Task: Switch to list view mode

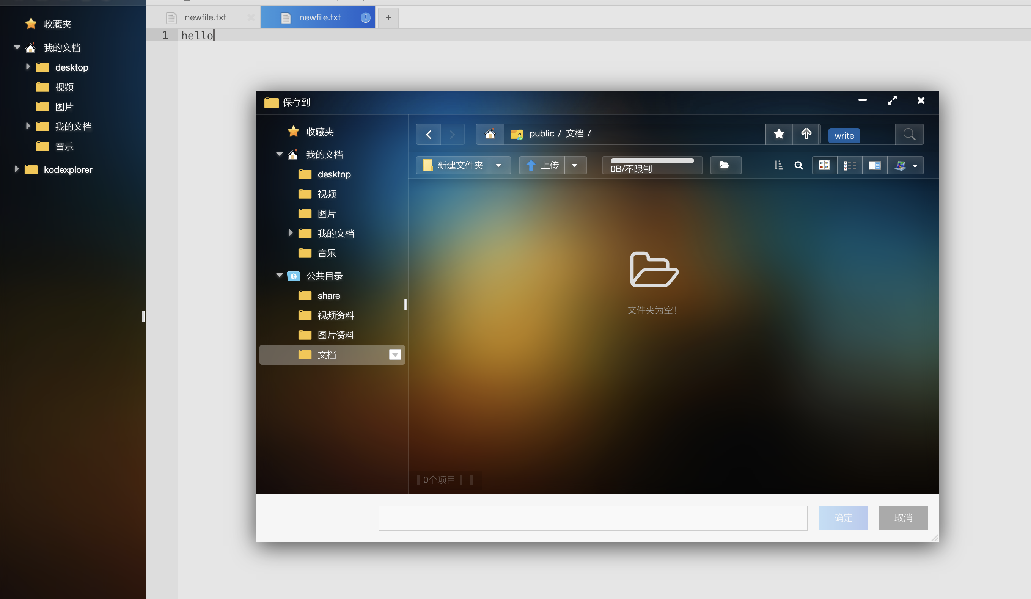Action: (849, 165)
